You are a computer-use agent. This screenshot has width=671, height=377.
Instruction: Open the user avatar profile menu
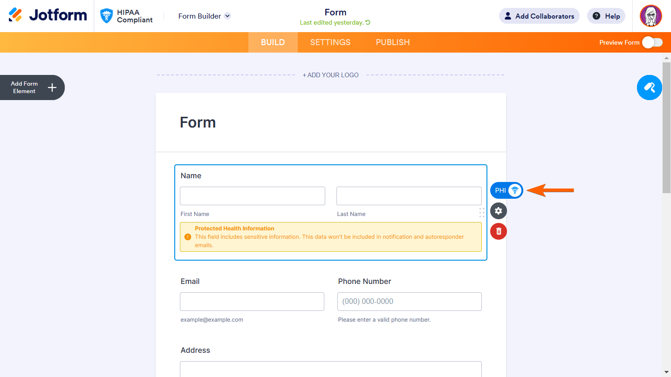[x=650, y=16]
